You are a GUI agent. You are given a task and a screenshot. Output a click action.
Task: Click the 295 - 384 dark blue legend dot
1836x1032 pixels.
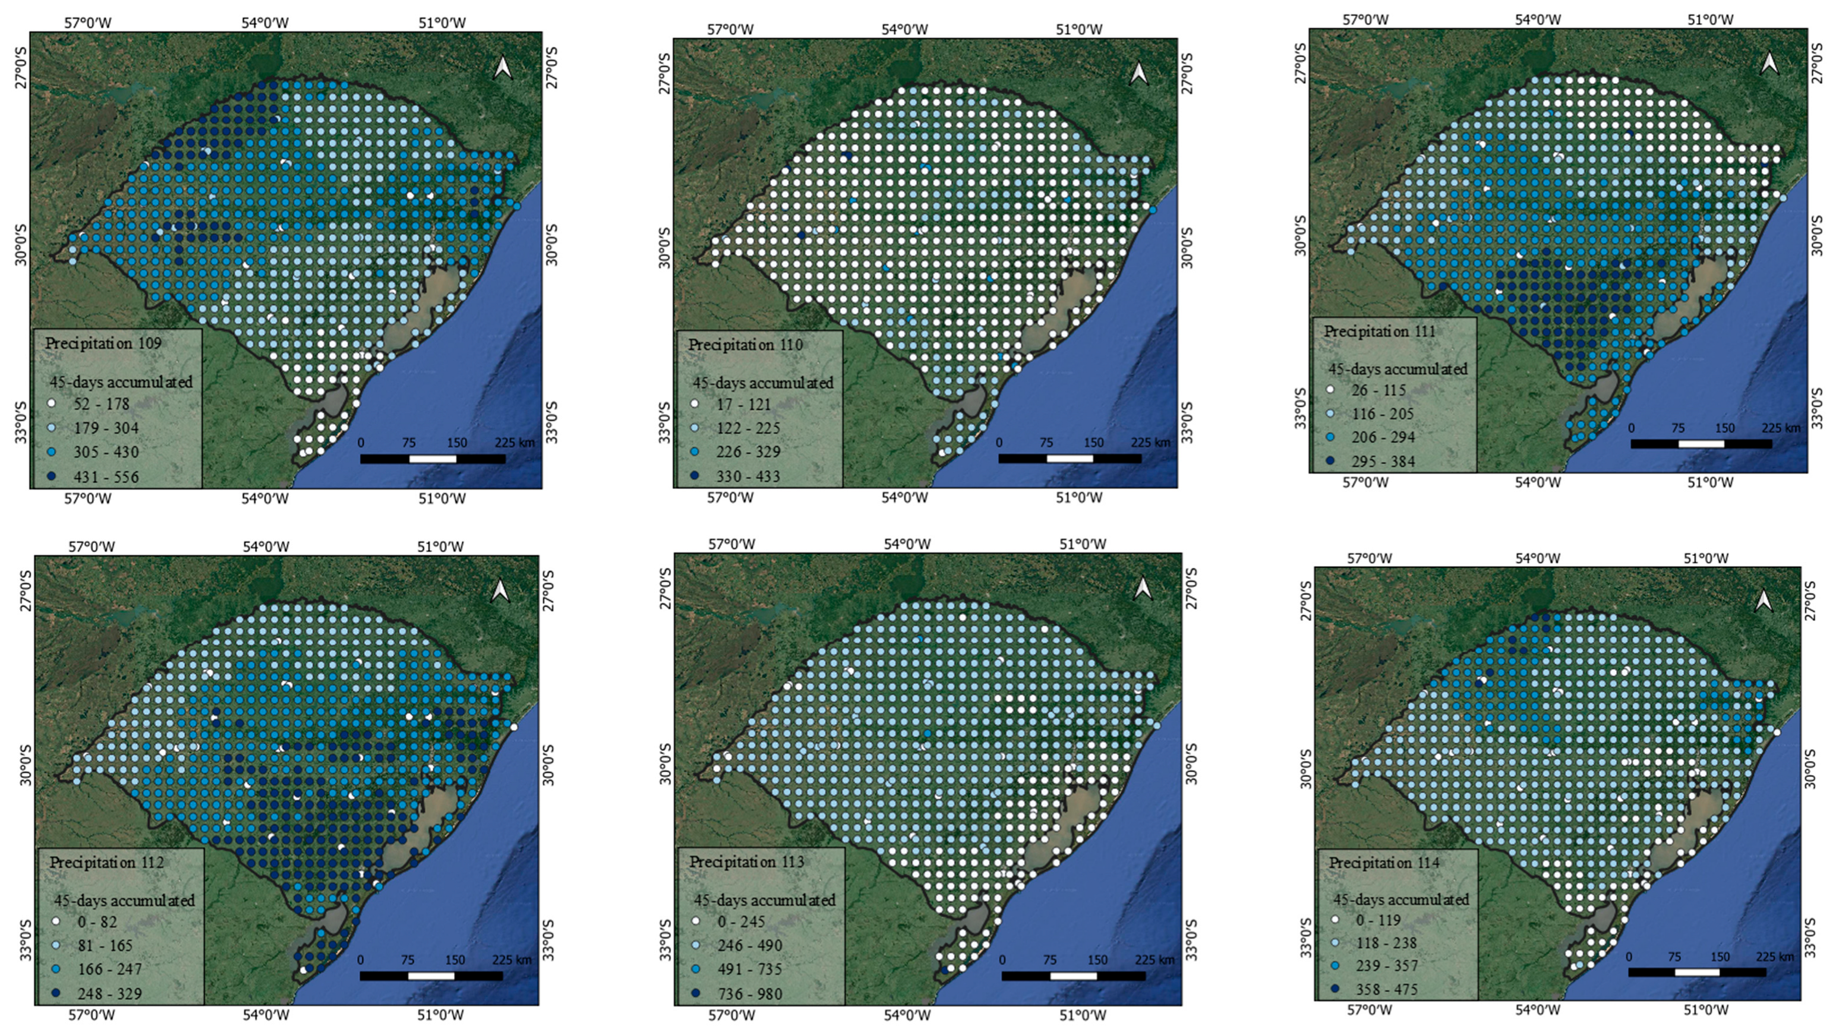point(1330,461)
